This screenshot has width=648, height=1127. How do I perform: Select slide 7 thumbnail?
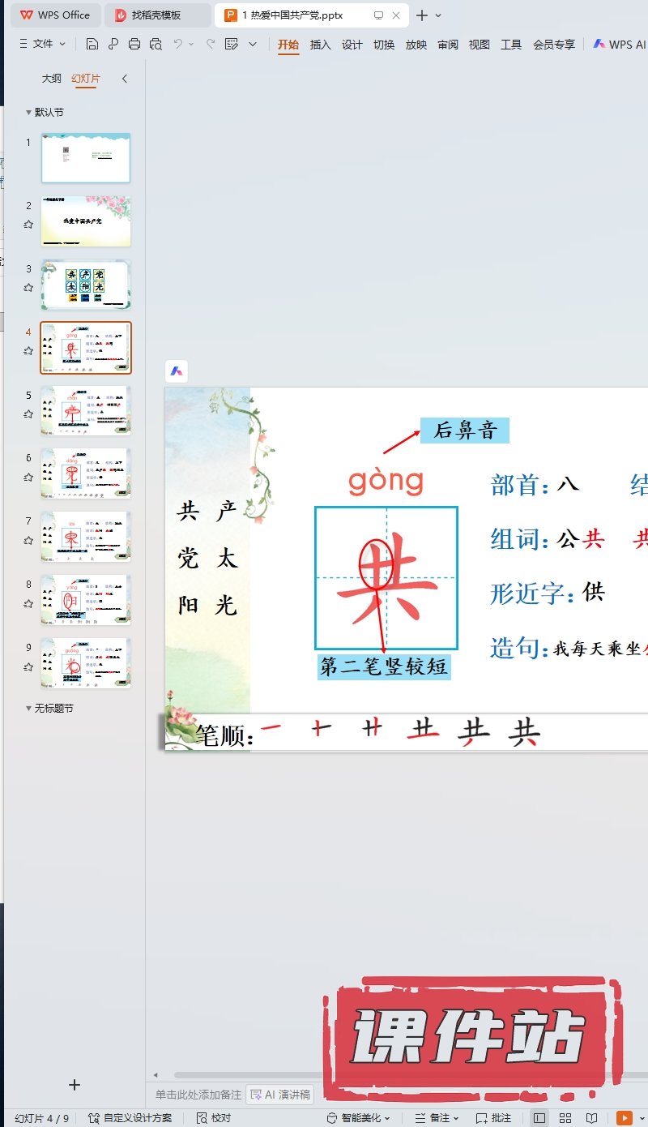pos(86,538)
